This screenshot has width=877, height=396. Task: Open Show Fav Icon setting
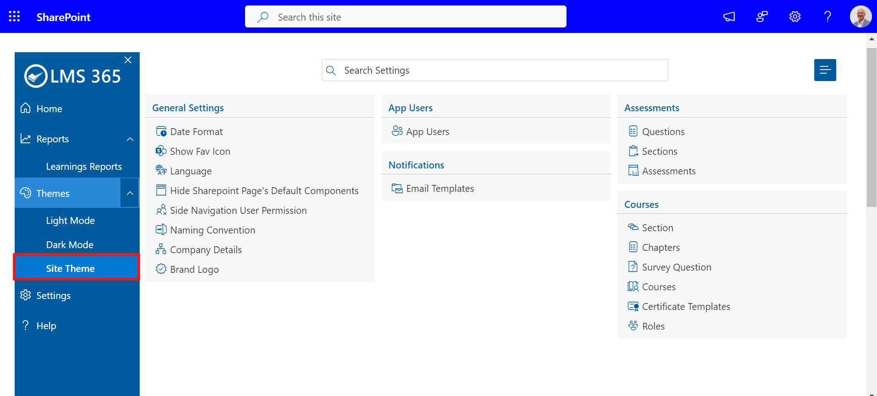[200, 152]
